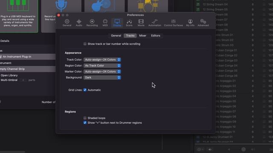The width and height of the screenshot is (273, 153).
Task: Select loop Arpeggio 07 in loop browser
Action: pos(226,111)
